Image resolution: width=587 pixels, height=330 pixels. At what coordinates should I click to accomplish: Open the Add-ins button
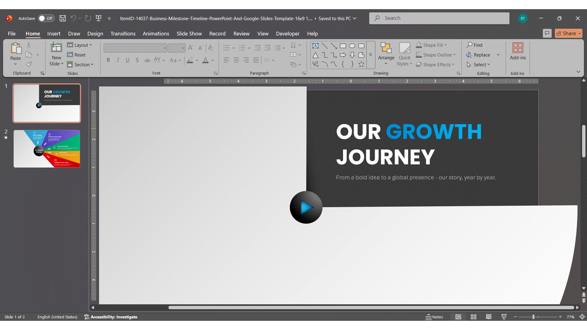pos(518,51)
